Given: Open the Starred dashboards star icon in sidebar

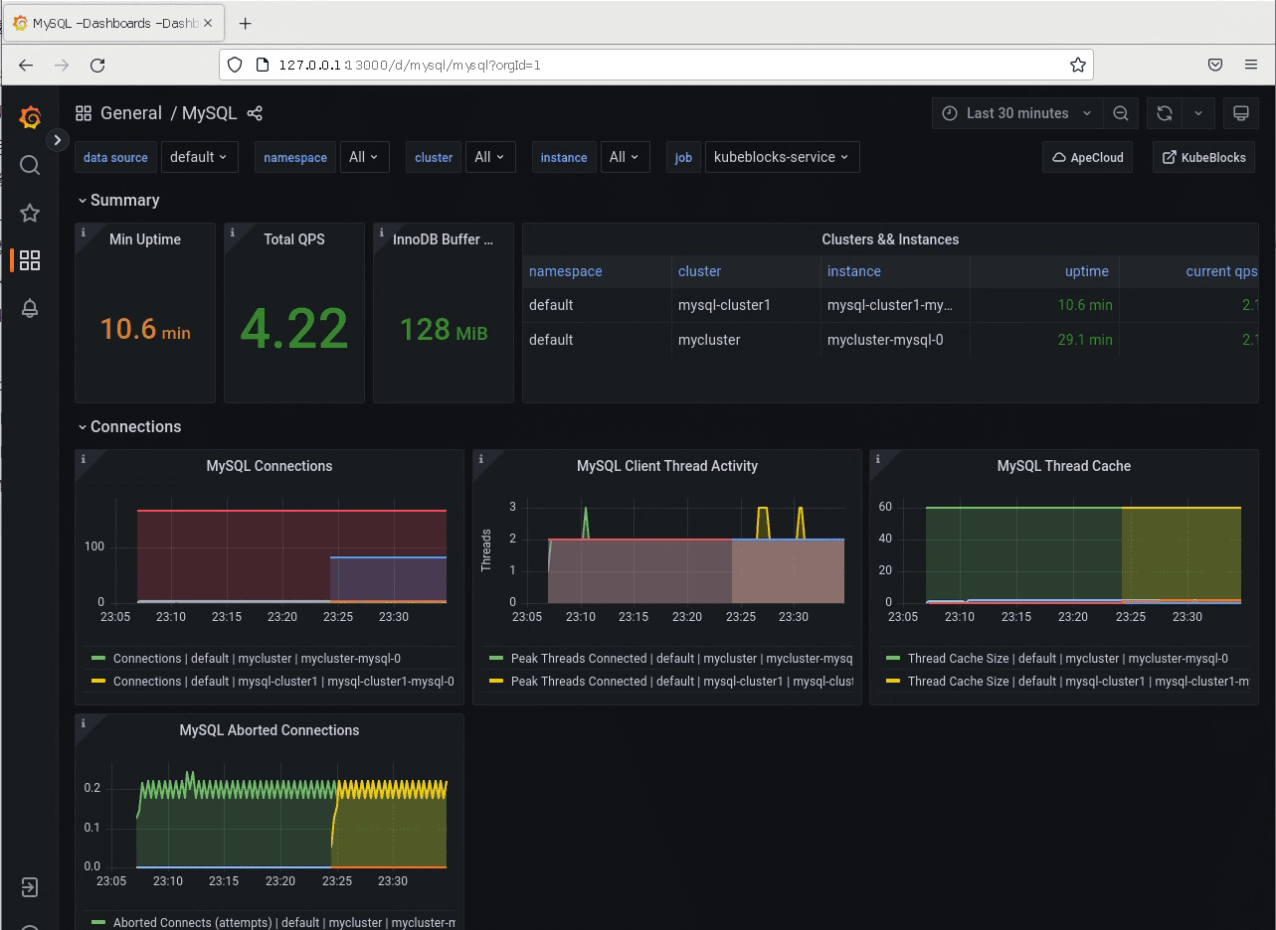Looking at the screenshot, I should coord(30,213).
